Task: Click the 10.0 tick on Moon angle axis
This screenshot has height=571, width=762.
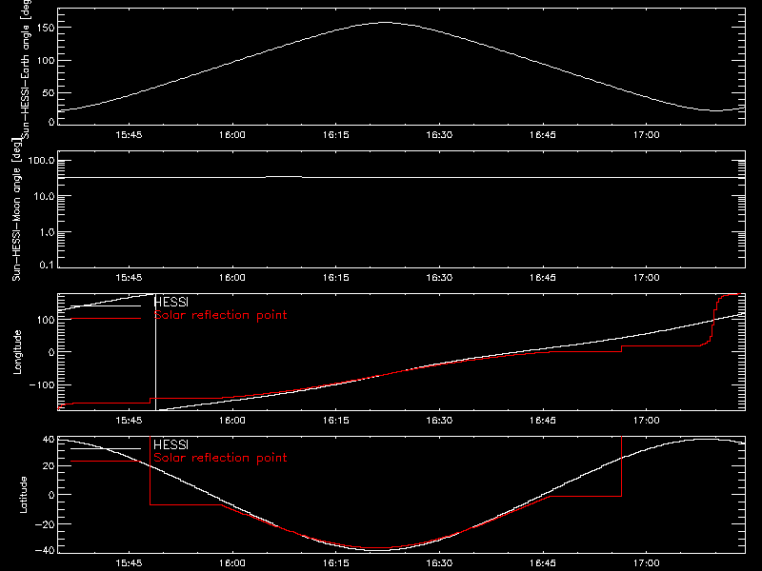Action: (x=44, y=197)
